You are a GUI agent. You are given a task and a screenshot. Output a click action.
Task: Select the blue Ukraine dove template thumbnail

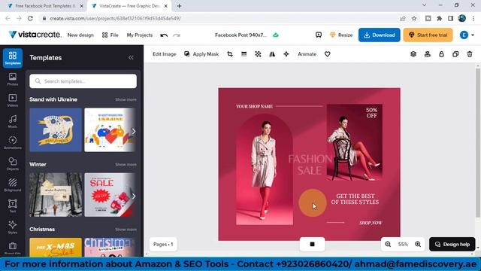pyautogui.click(x=56, y=129)
